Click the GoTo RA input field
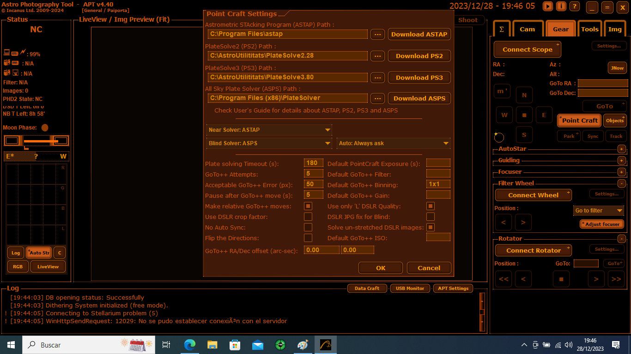631x354 pixels. [603, 83]
